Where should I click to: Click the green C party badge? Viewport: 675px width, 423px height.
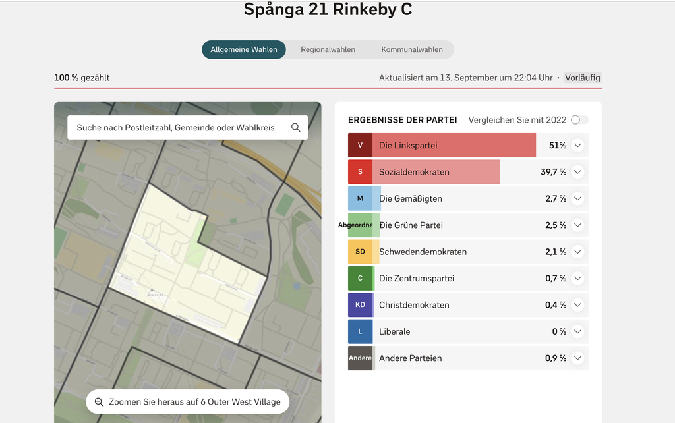pos(360,279)
